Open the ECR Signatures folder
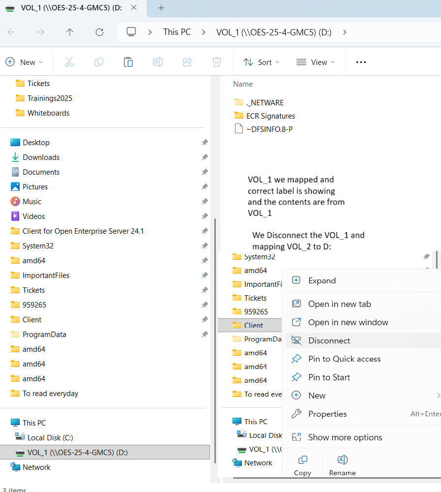 click(x=270, y=116)
